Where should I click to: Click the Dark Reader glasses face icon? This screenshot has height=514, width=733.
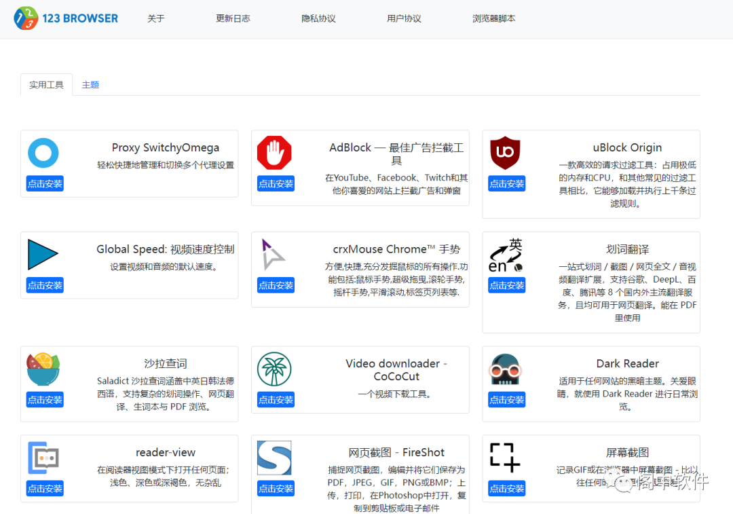point(505,369)
